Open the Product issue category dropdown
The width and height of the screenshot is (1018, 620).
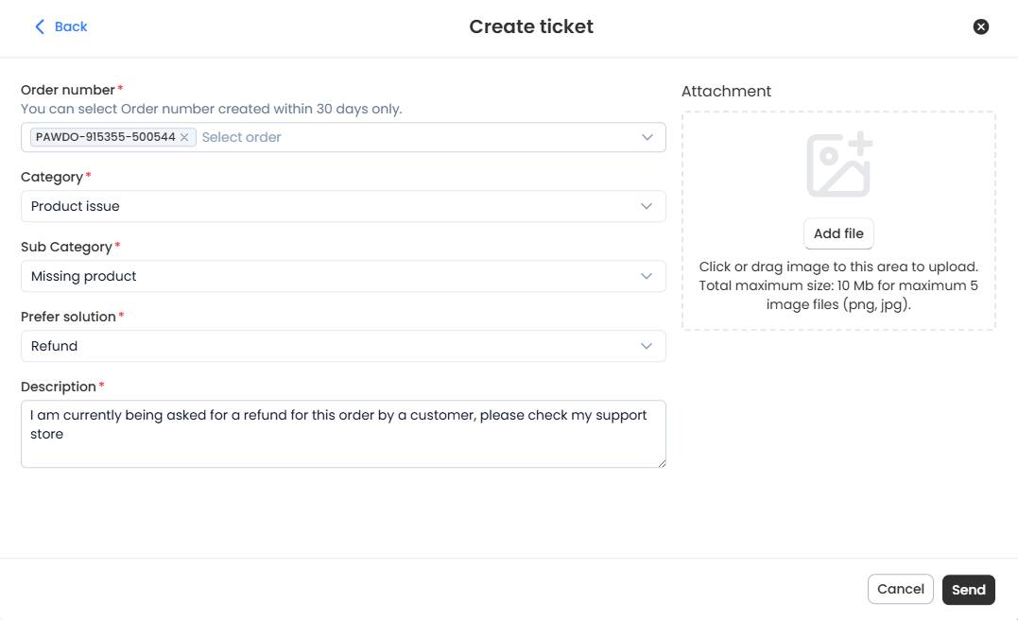343,206
